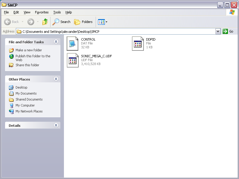Select the CONTROL DAT file icon
The height and width of the screenshot is (179, 239).
73,43
